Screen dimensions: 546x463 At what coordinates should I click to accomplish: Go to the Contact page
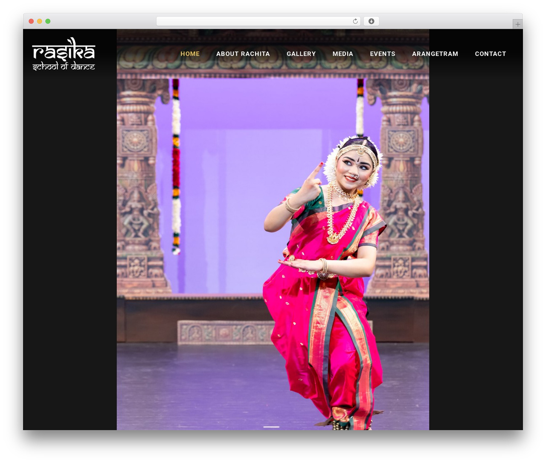[491, 54]
